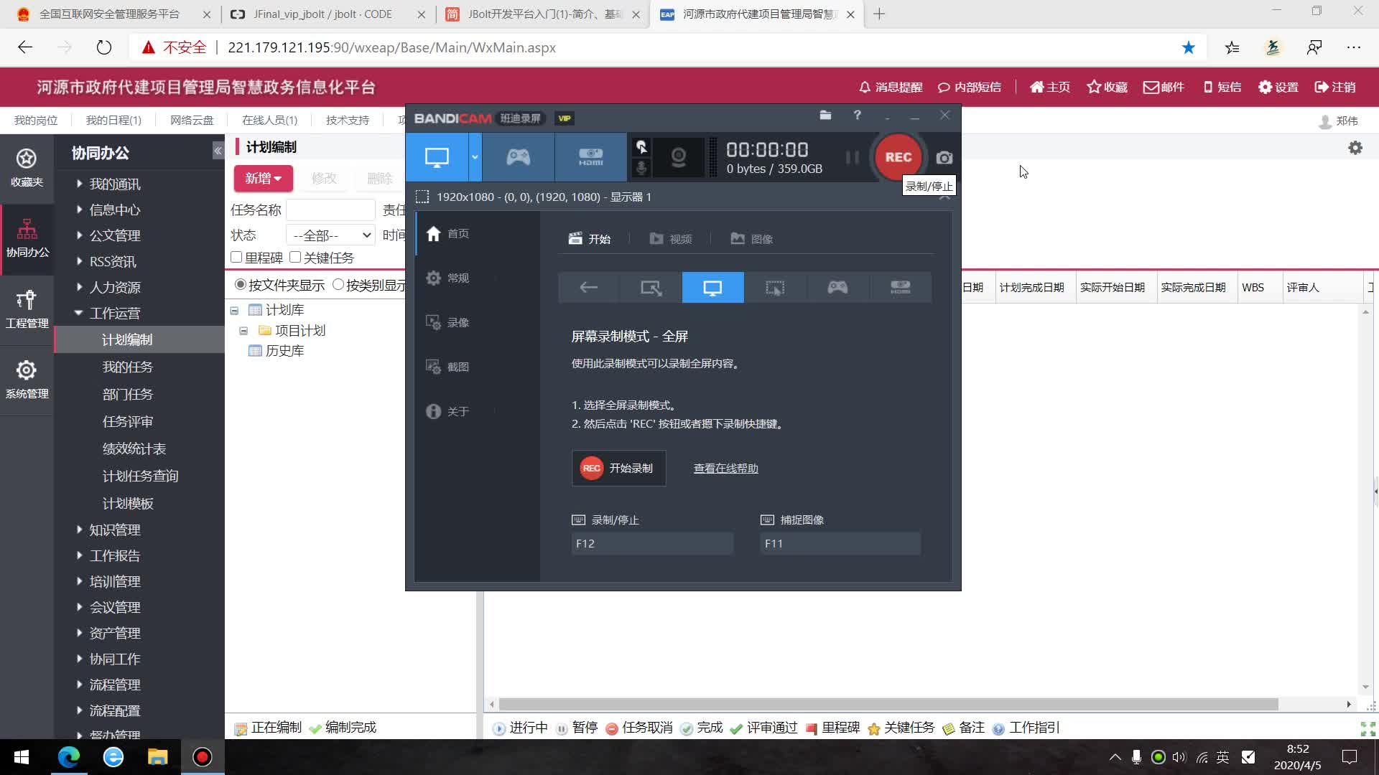This screenshot has width=1379, height=775.
Task: Switch to 视频 tab in Bandicam home
Action: 671,239
